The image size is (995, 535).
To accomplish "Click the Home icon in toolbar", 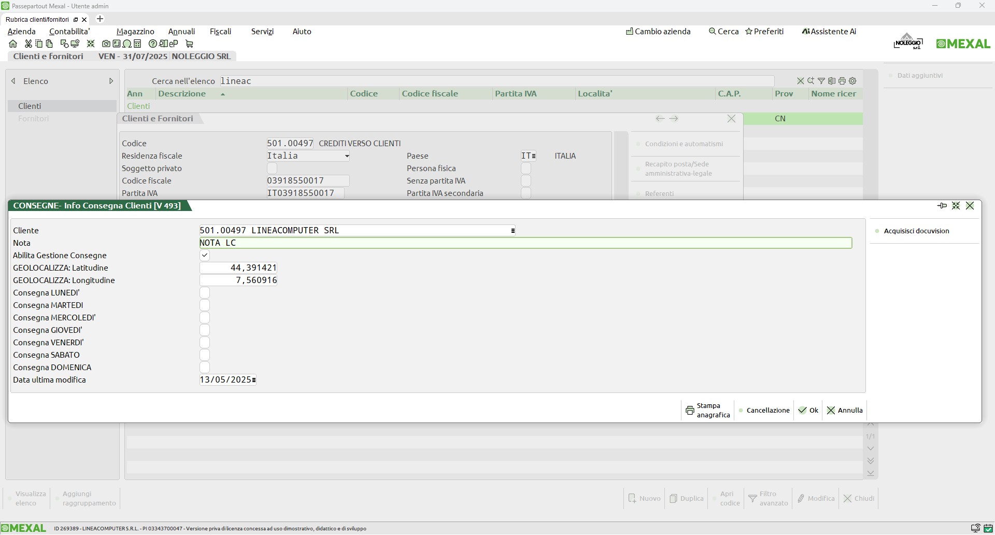I will [x=13, y=44].
